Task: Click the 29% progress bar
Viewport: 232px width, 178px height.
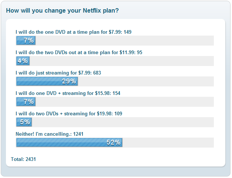Action: (x=47, y=81)
